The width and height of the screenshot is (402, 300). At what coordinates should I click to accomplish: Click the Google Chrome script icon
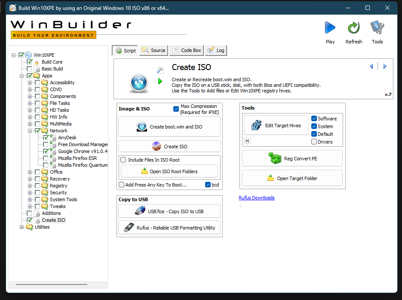coord(53,151)
